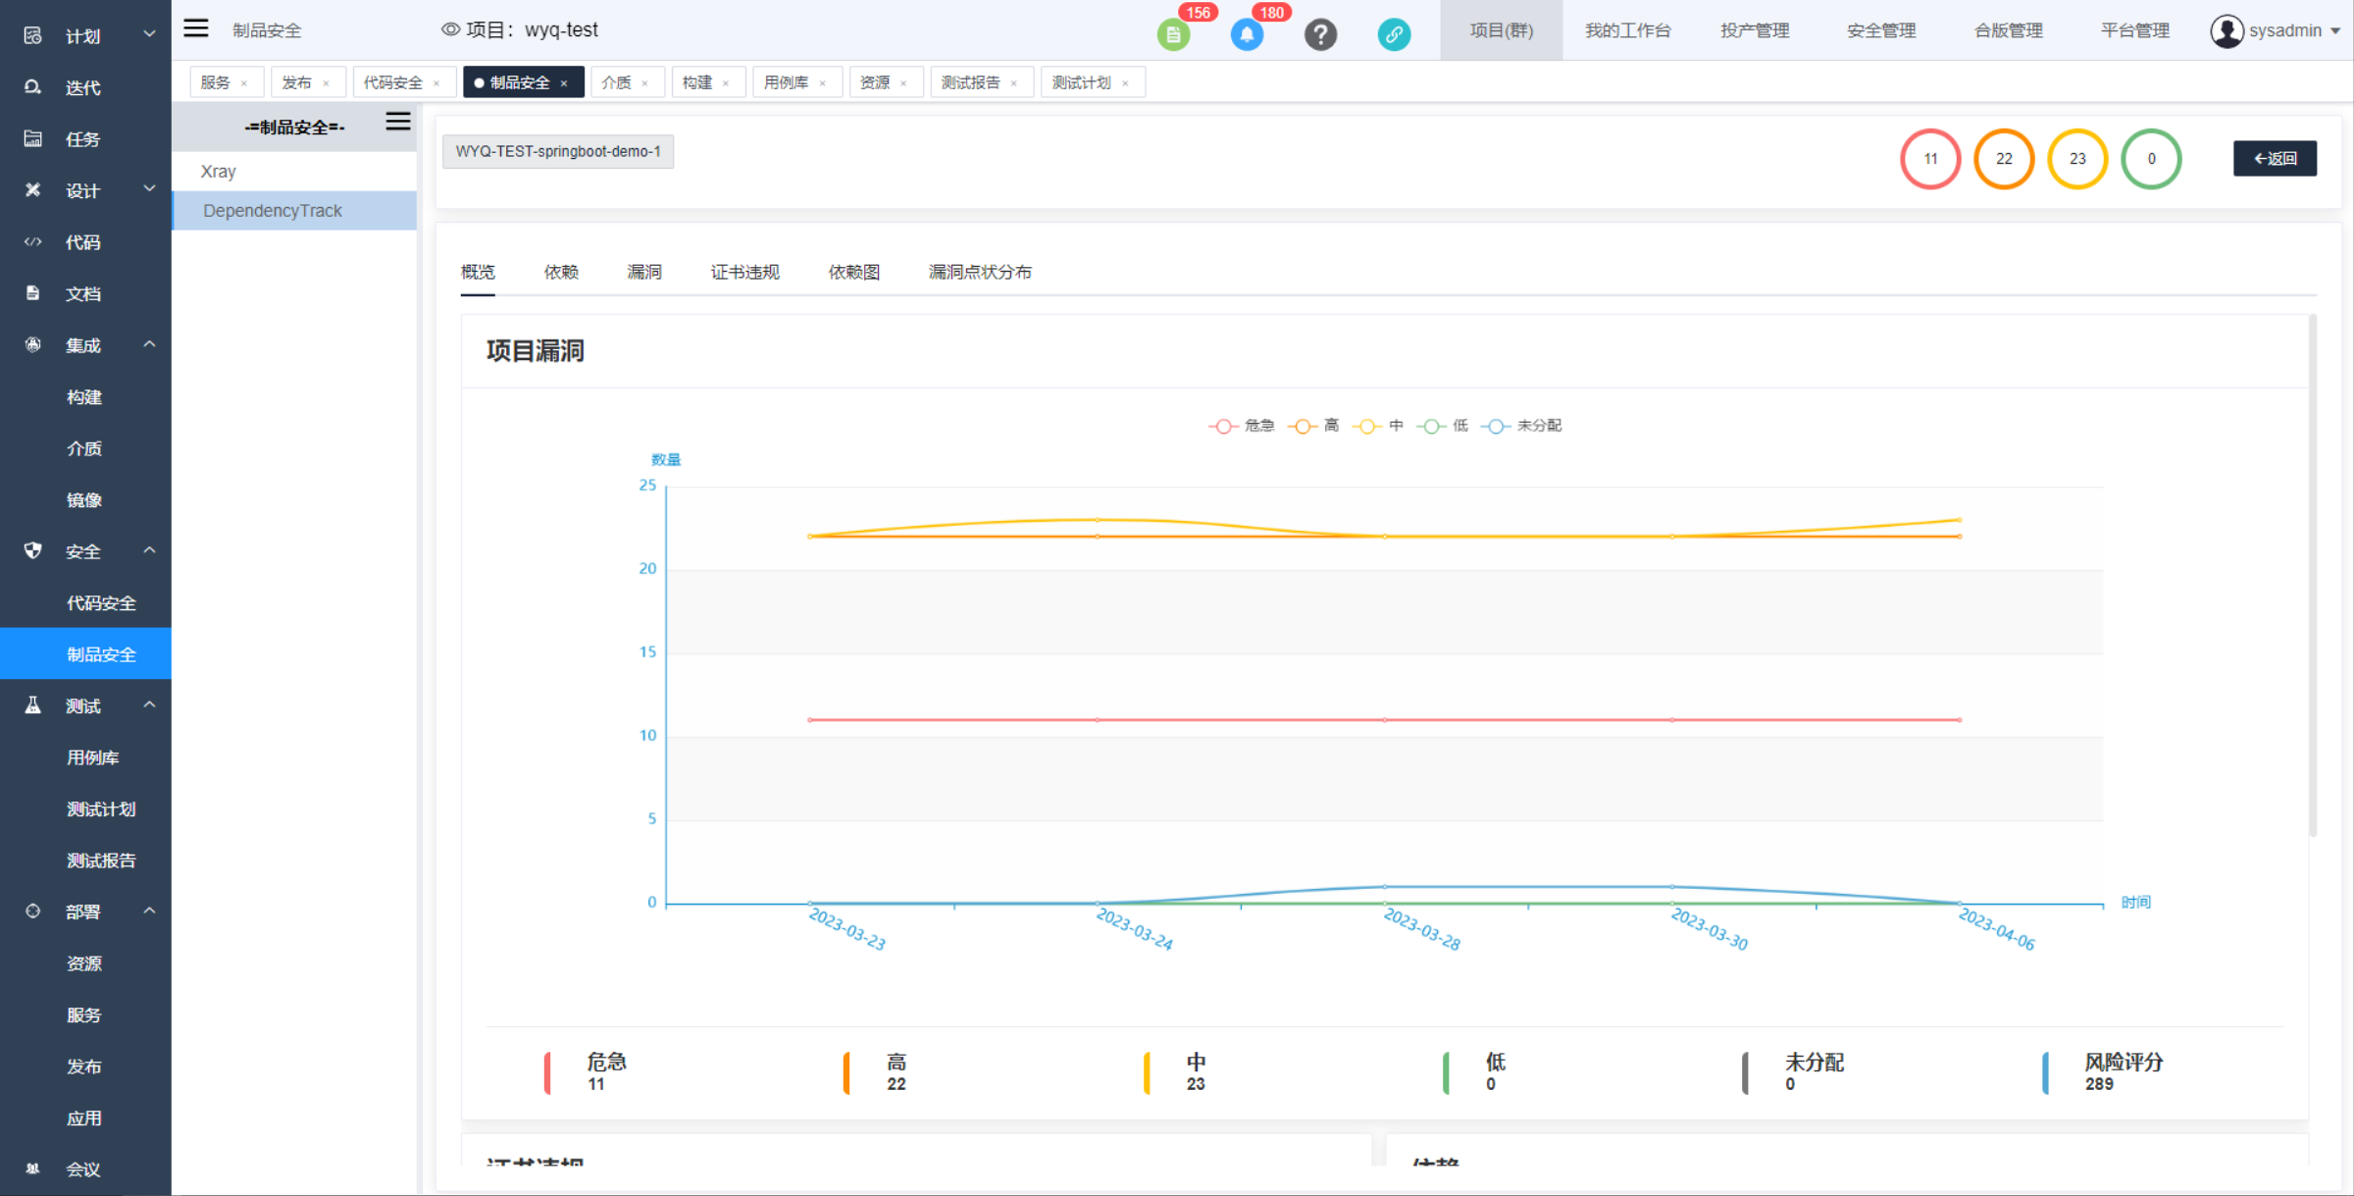Click the hamburger menu icon in top bar
The height and width of the screenshot is (1196, 2354).
[196, 28]
